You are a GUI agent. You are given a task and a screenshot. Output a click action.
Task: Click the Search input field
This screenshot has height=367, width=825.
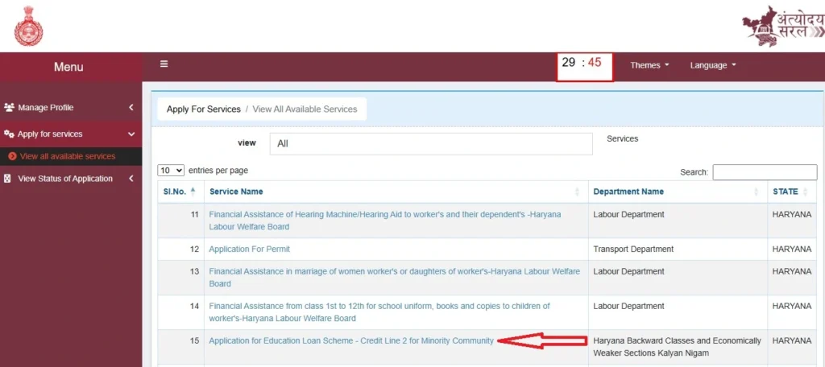tap(765, 172)
